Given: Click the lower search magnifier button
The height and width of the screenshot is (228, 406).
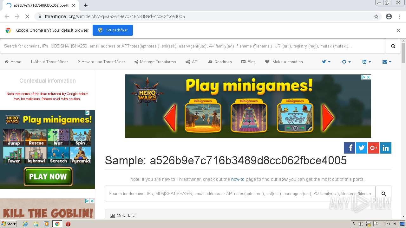Looking at the screenshot, I should [x=383, y=193].
